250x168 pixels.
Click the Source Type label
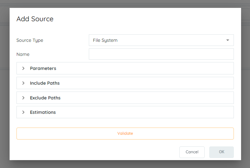[x=30, y=40]
